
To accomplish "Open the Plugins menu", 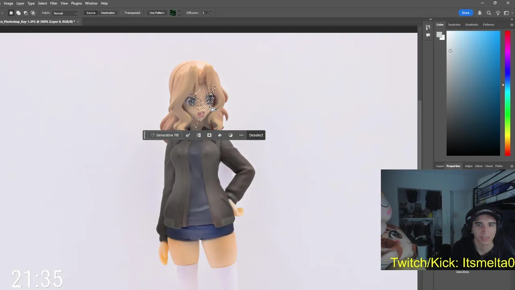I will (x=76, y=3).
